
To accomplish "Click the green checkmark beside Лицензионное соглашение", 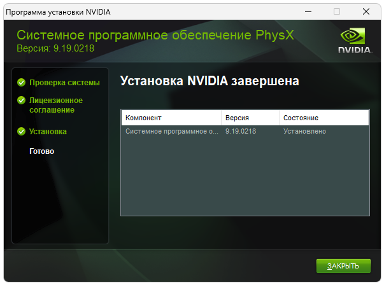I will tap(21, 101).
